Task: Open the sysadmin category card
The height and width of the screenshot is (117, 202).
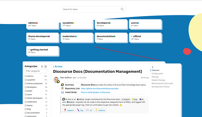Action: click(x=76, y=24)
